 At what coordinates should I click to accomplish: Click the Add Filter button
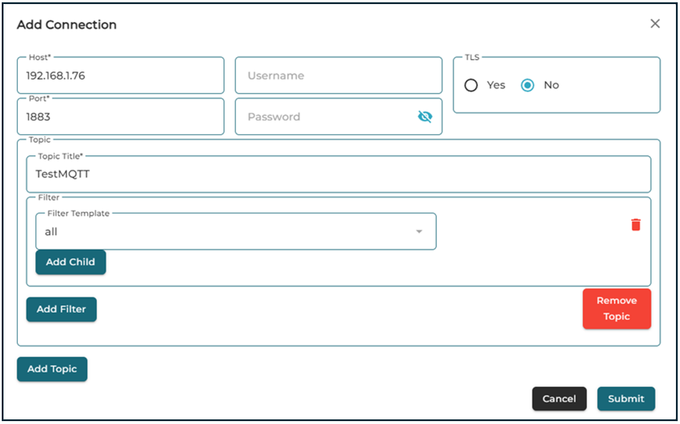pos(61,309)
